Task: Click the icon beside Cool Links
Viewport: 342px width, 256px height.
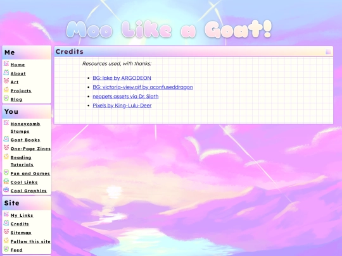Action: (x=6, y=181)
